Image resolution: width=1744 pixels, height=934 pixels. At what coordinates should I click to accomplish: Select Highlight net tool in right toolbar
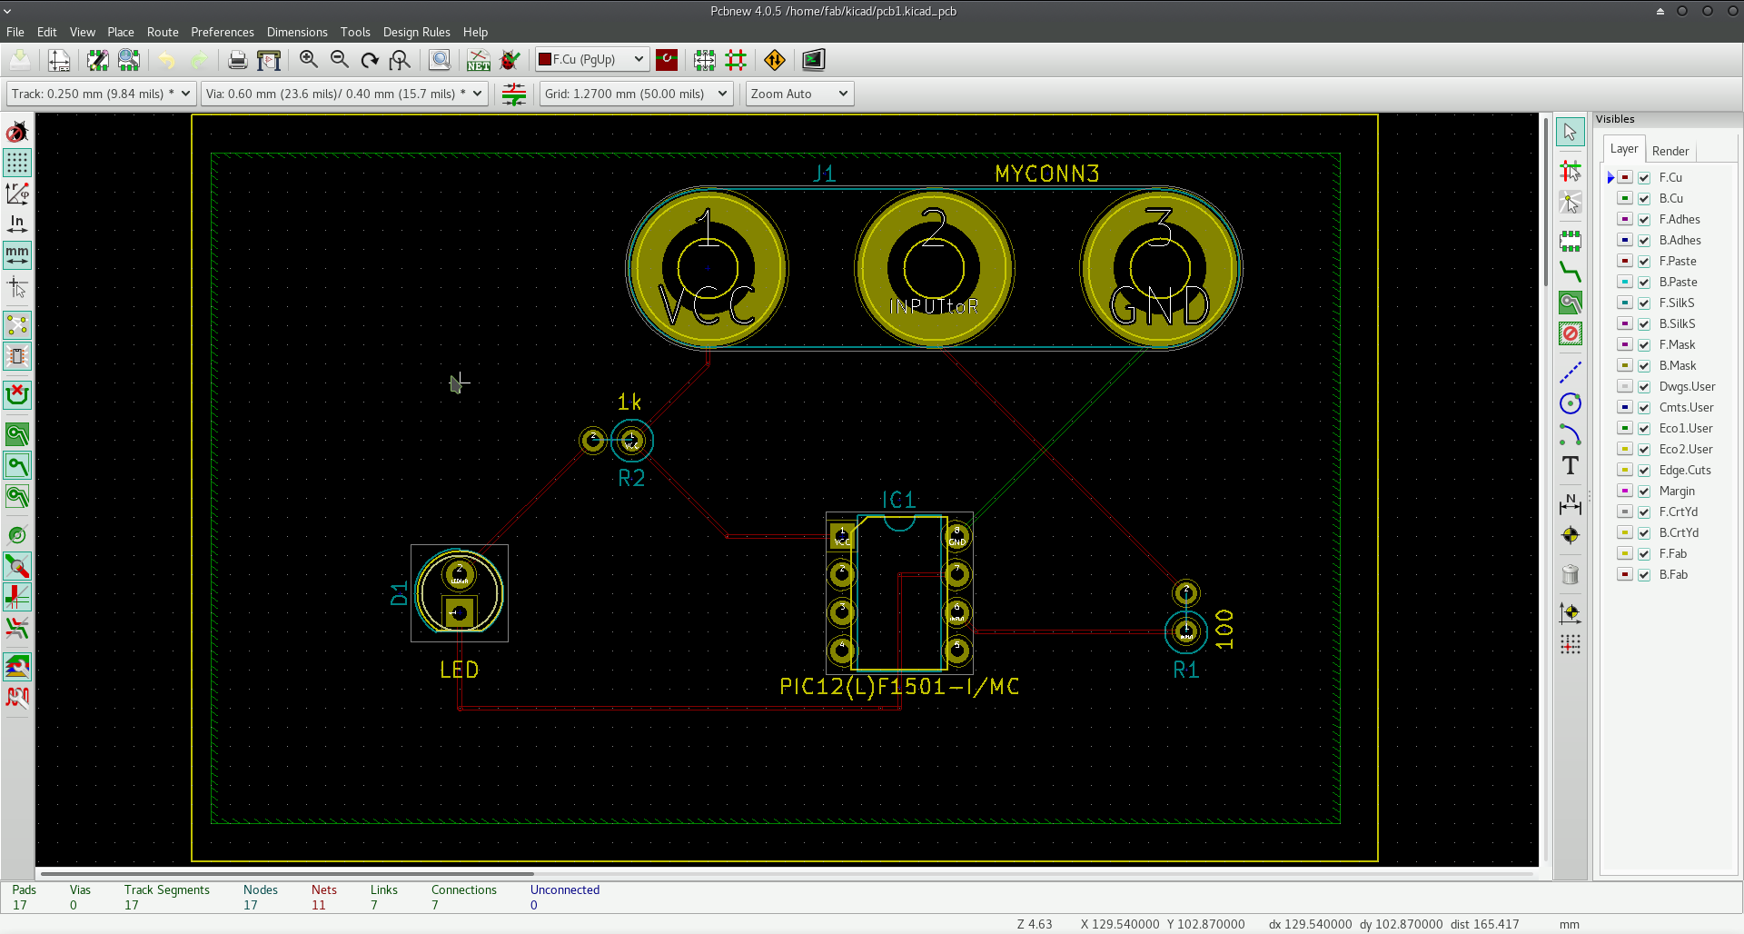[x=1571, y=170]
